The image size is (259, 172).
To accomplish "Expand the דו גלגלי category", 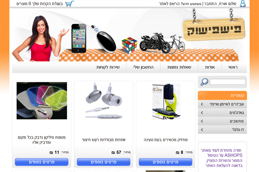I will [x=222, y=130].
